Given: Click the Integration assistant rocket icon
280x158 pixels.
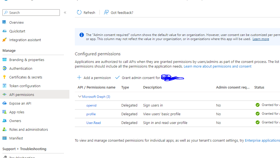Looking at the screenshot, I should tap(4, 40).
